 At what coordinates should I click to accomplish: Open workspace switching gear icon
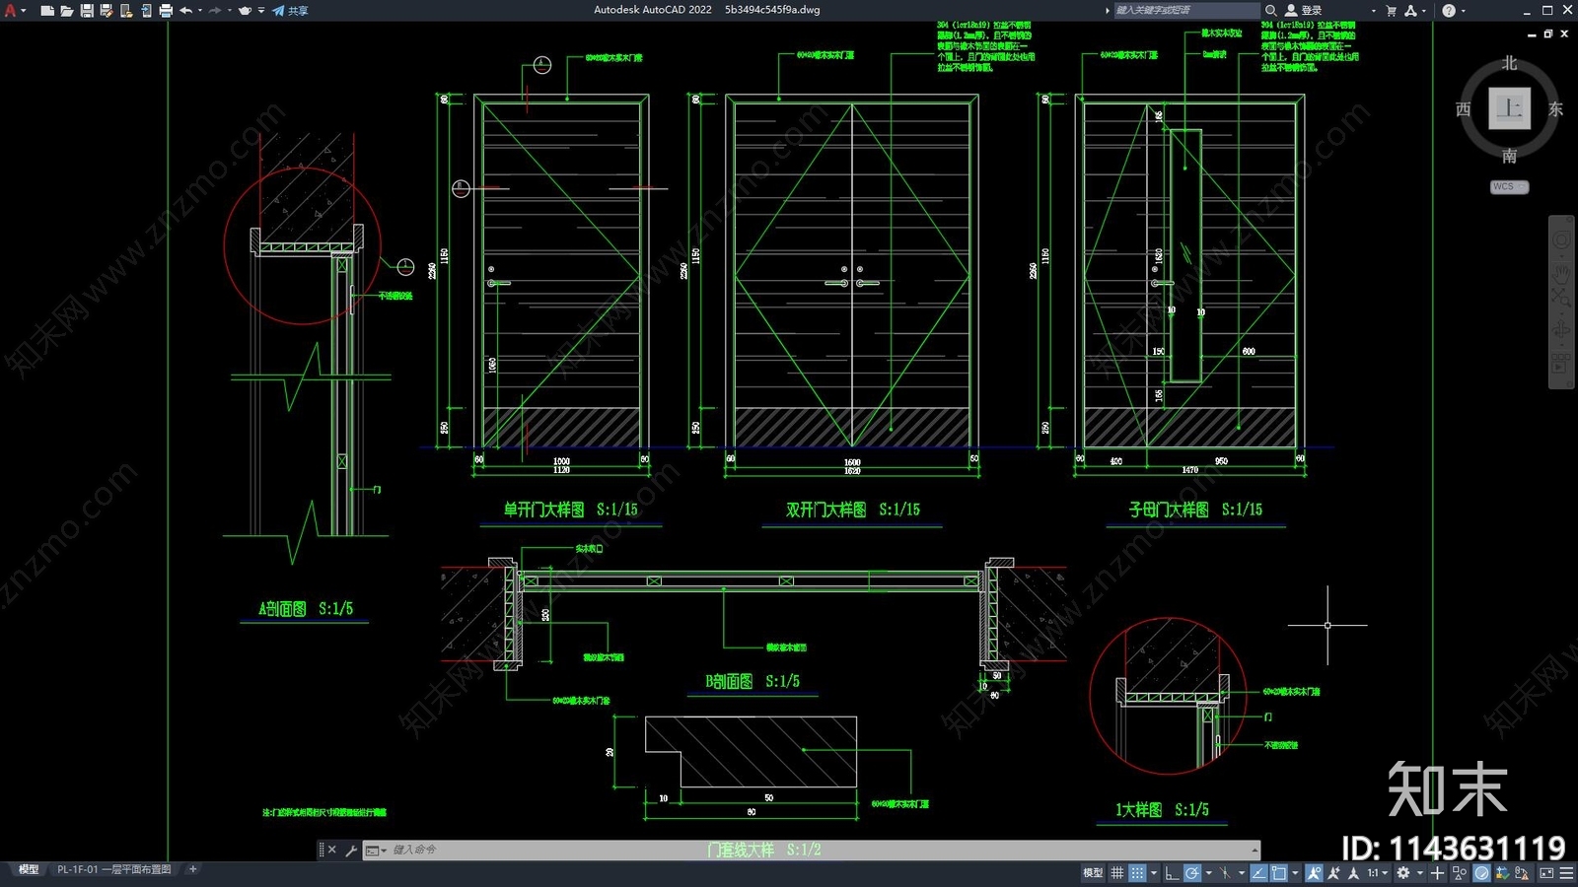[1402, 872]
